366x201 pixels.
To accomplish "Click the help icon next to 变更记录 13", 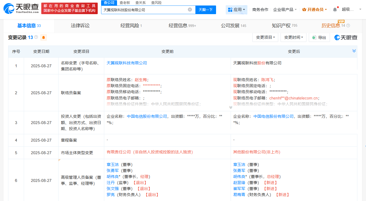I will (x=36, y=37).
